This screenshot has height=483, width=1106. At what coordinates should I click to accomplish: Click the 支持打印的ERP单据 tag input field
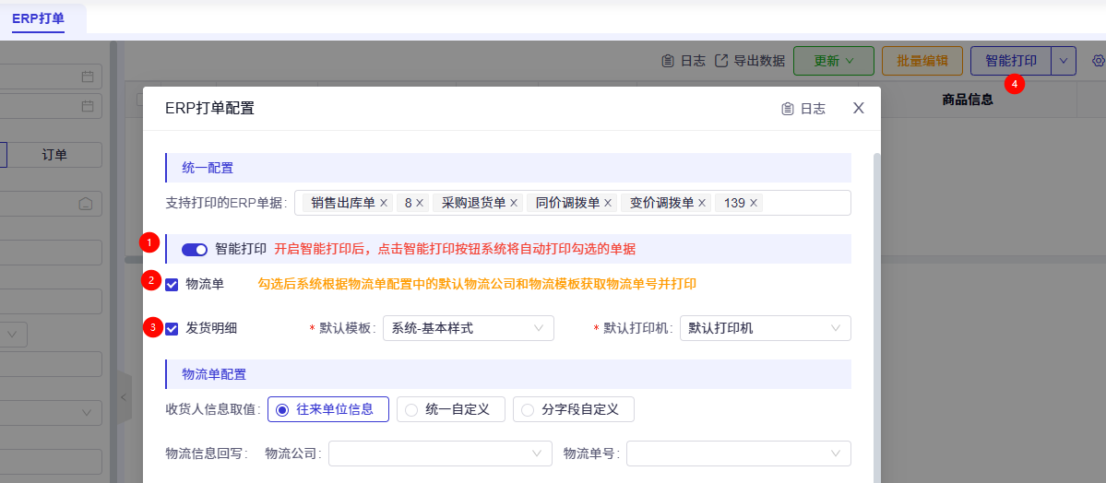point(573,203)
